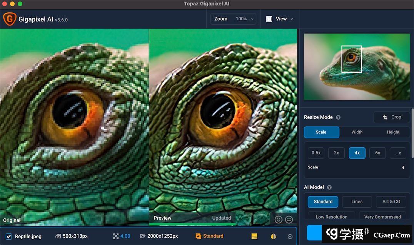Viewport: 414px width, 245px height.
Task: Click the yellow noise settings icon
Action: (254, 236)
